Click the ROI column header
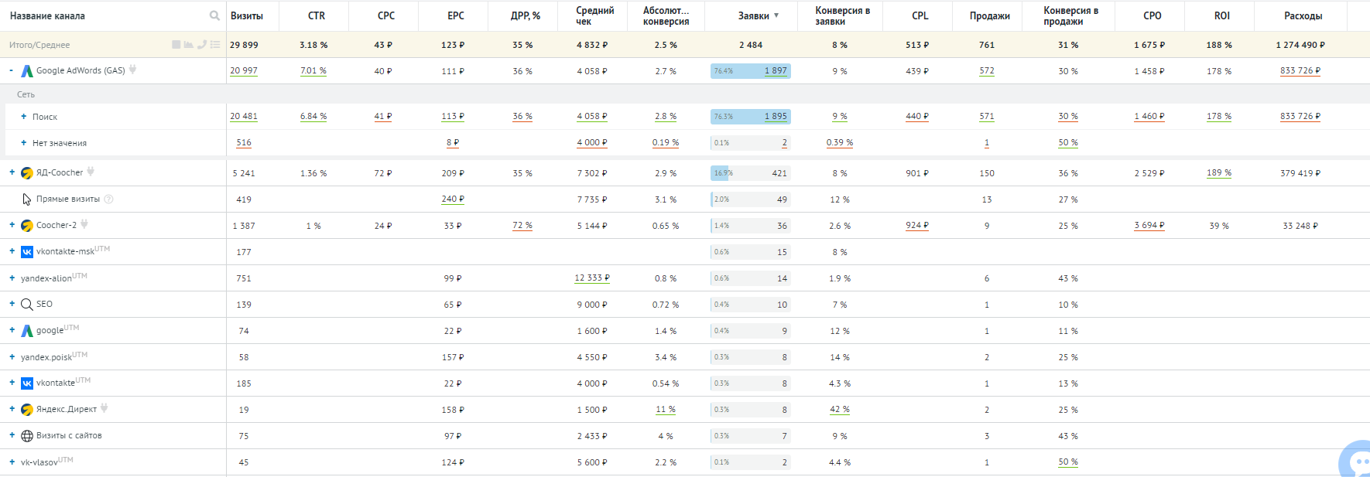1370x477 pixels. click(x=1221, y=15)
